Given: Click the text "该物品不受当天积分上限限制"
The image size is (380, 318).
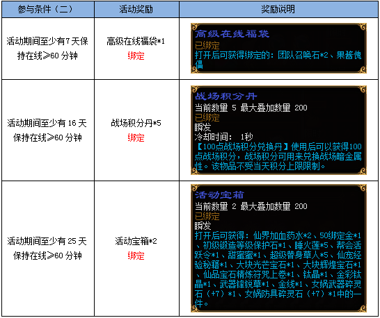Looking at the screenshot, I should [266, 166].
